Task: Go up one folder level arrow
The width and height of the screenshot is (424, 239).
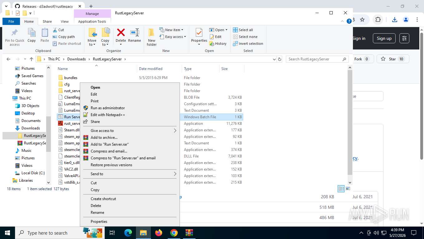Action: coord(31,59)
